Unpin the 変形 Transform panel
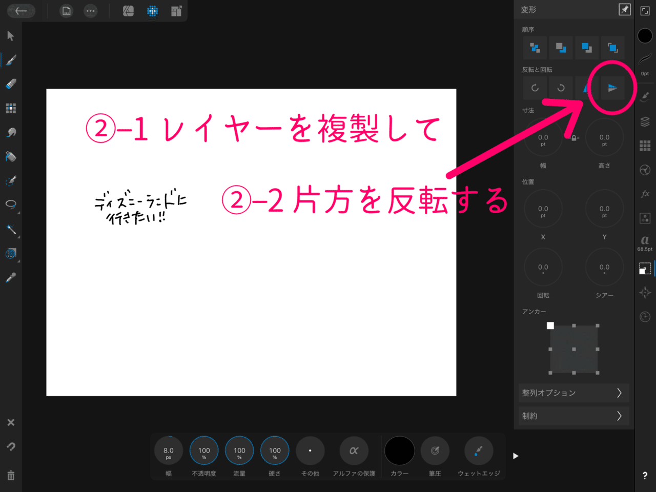The height and width of the screenshot is (492, 656). 625,9
